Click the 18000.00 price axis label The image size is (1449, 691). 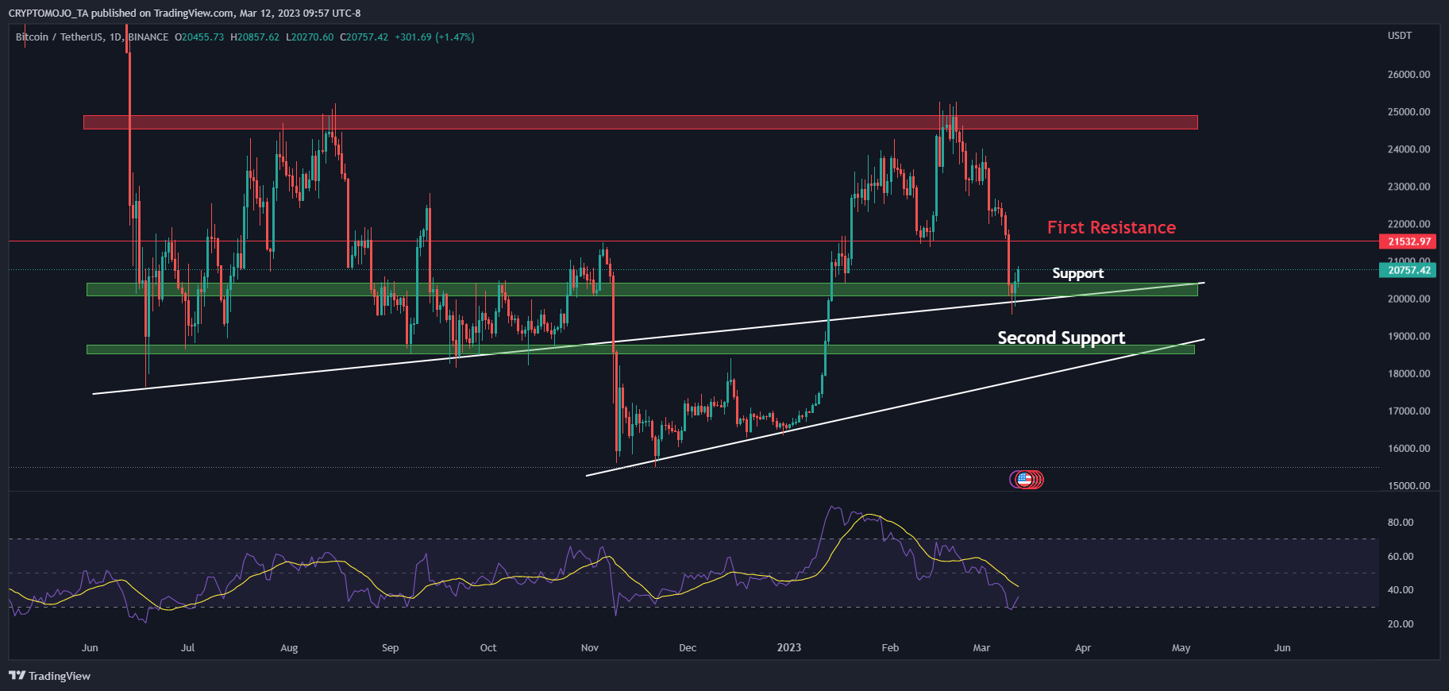pos(1409,374)
